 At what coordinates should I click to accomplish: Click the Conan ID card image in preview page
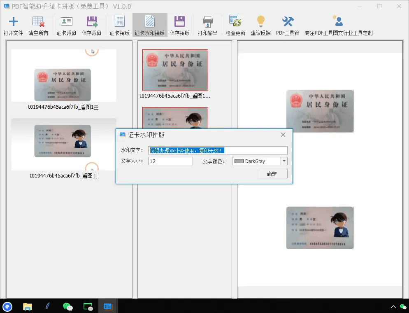(x=320, y=228)
